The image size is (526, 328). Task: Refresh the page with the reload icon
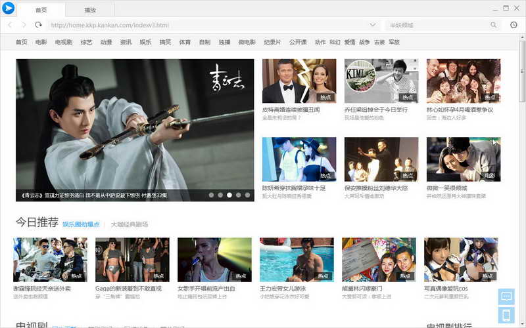(x=39, y=25)
